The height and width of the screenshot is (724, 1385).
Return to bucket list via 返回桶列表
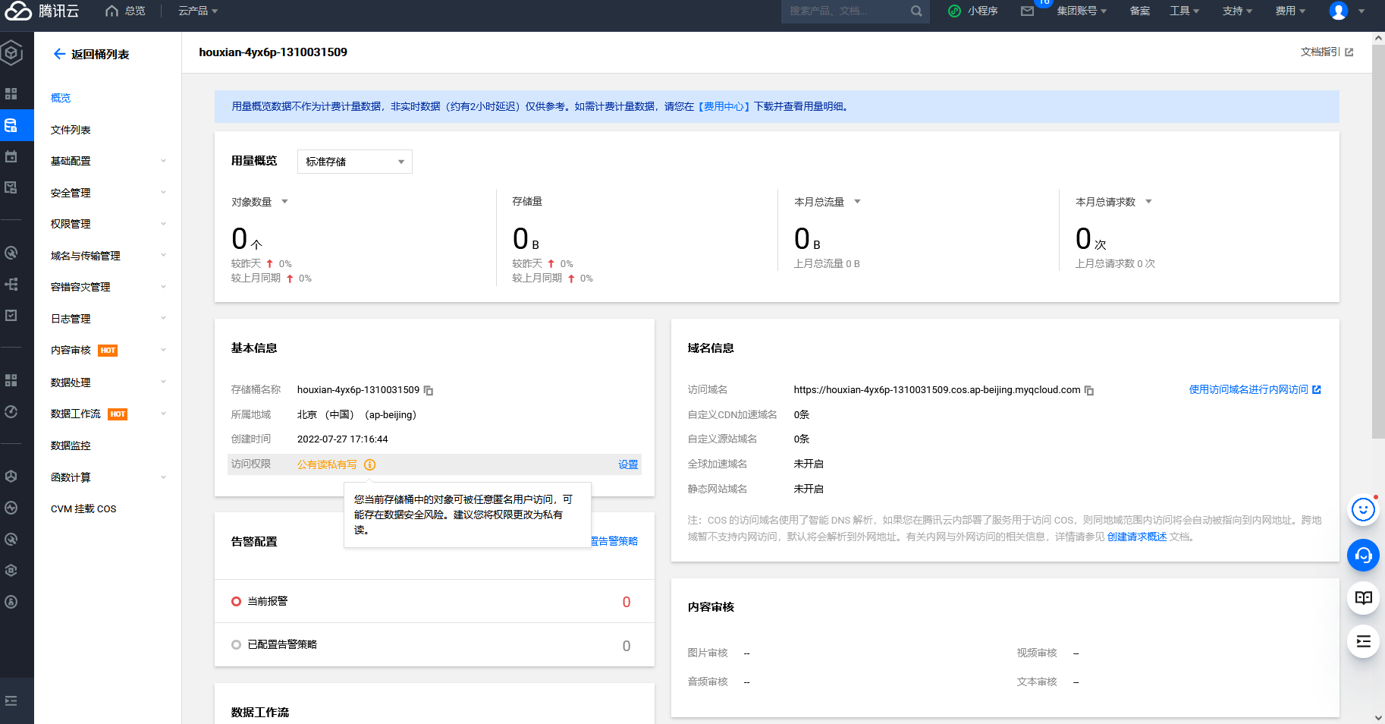tap(100, 54)
